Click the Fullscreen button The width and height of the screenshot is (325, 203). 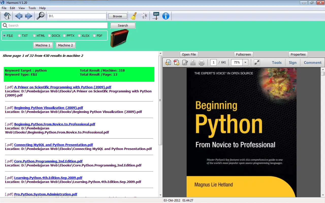243,54
